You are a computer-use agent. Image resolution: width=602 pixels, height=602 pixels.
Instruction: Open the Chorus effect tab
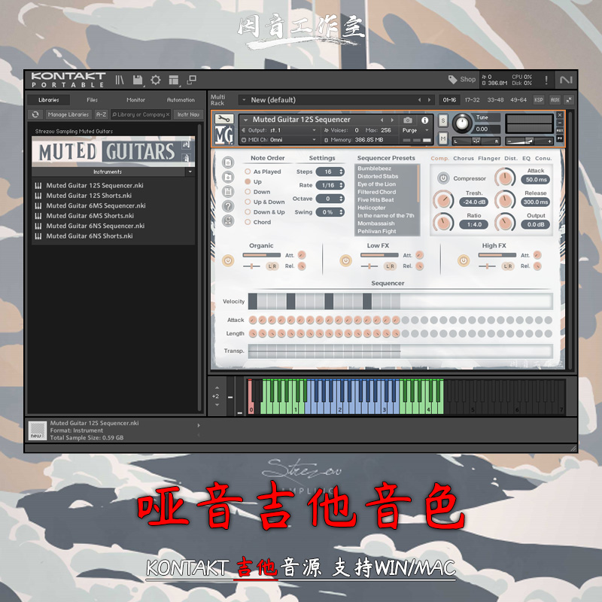coord(464,158)
